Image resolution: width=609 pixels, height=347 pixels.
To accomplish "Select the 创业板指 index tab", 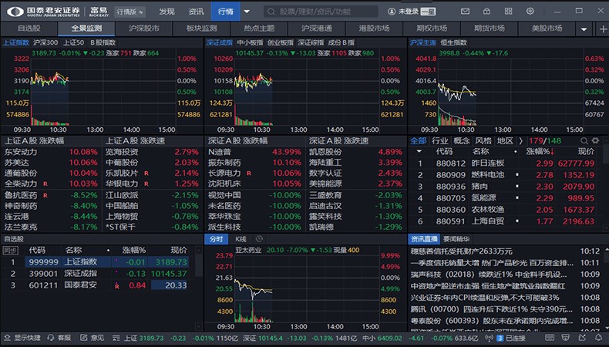I will (x=280, y=42).
